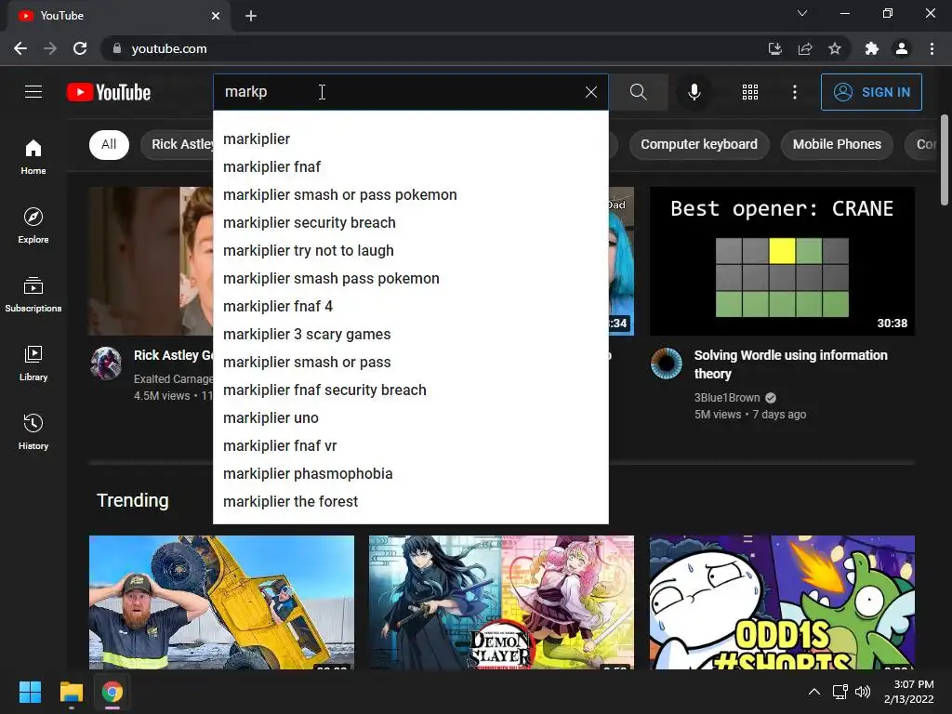The width and height of the screenshot is (952, 714).
Task: Open File Explorer from the taskbar
Action: click(x=71, y=692)
